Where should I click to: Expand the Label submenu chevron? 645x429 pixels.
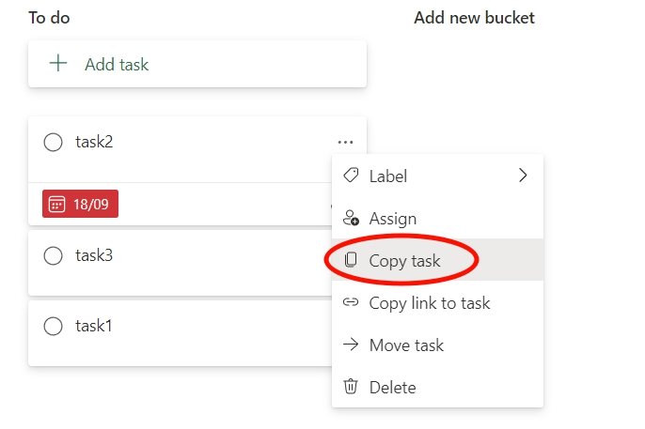pyautogui.click(x=524, y=176)
